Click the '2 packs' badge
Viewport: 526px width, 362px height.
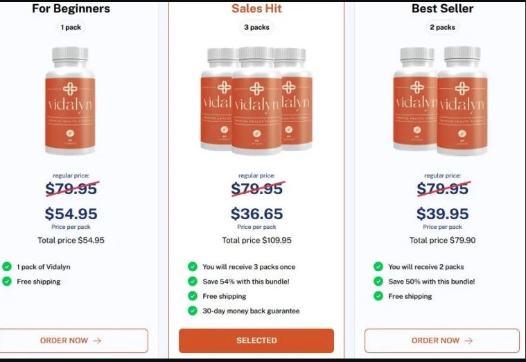tap(442, 28)
